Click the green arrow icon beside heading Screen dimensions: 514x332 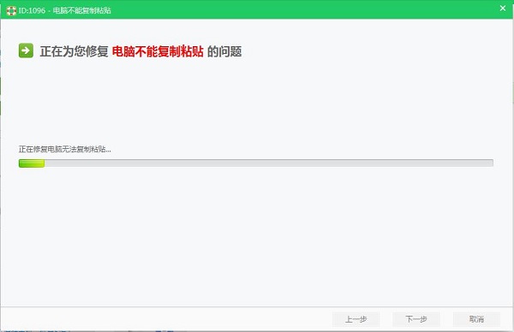point(26,50)
